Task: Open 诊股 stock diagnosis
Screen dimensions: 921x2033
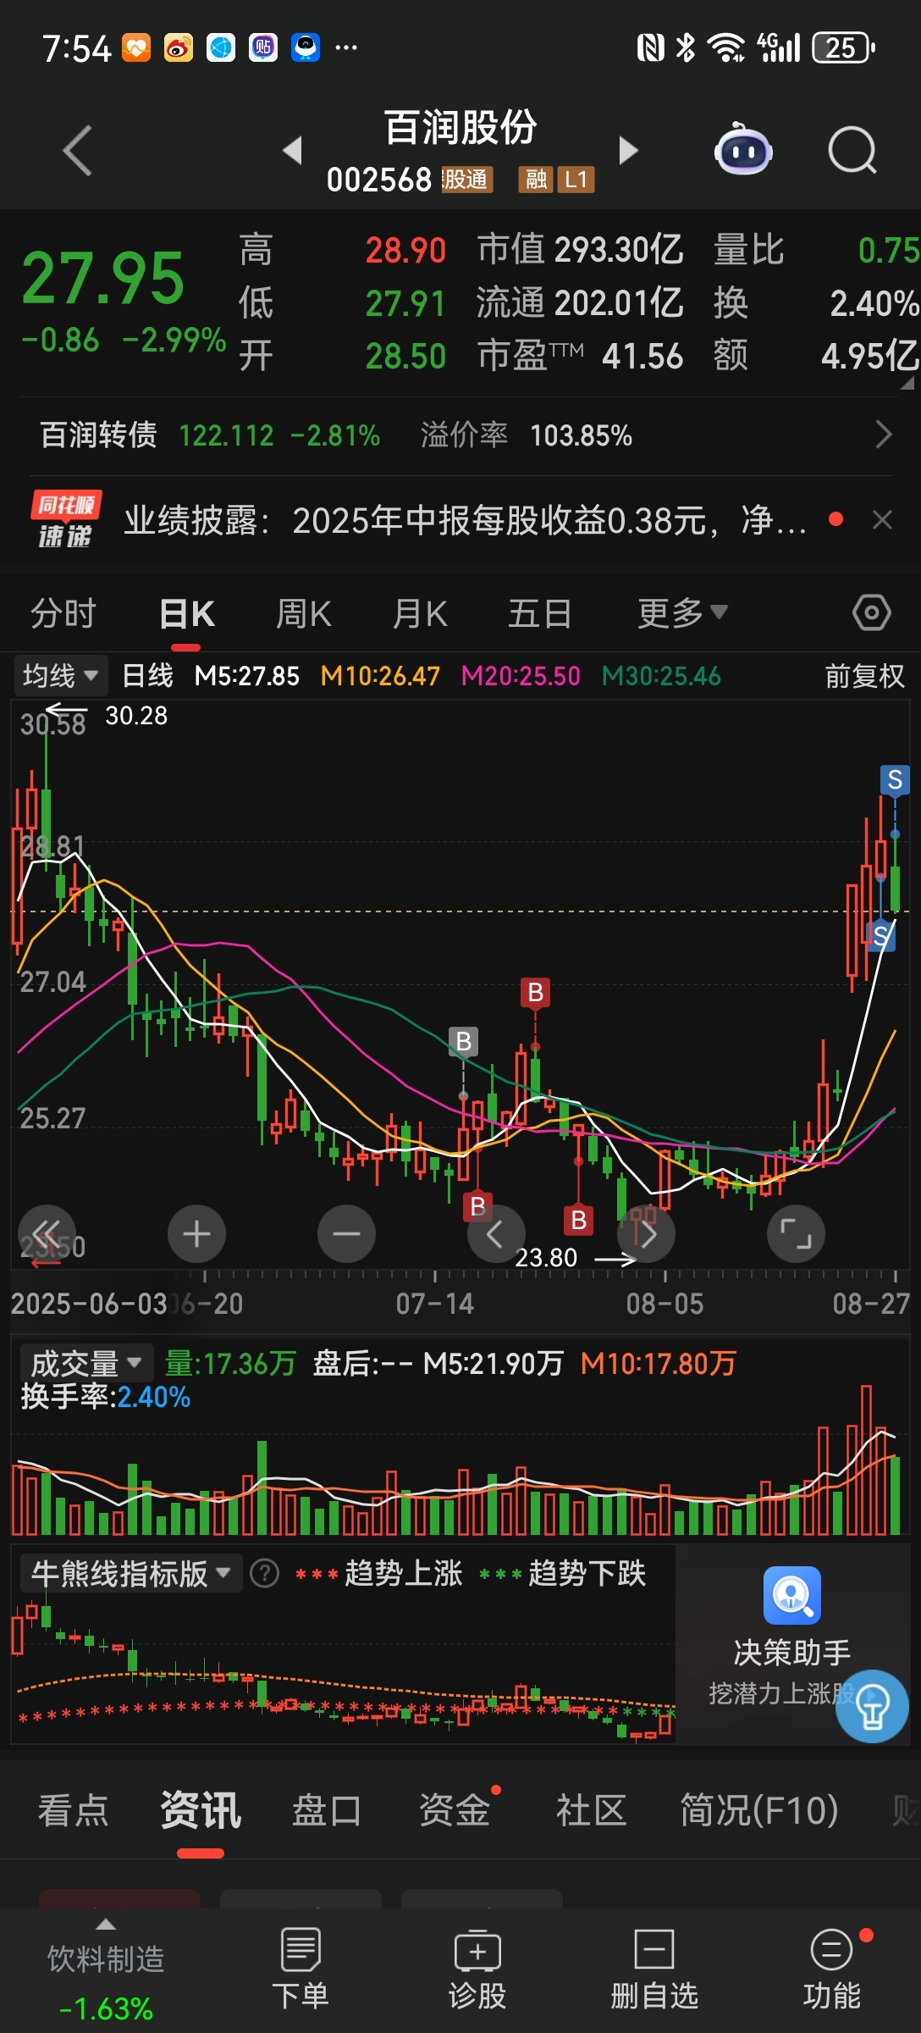Action: [x=477, y=1969]
